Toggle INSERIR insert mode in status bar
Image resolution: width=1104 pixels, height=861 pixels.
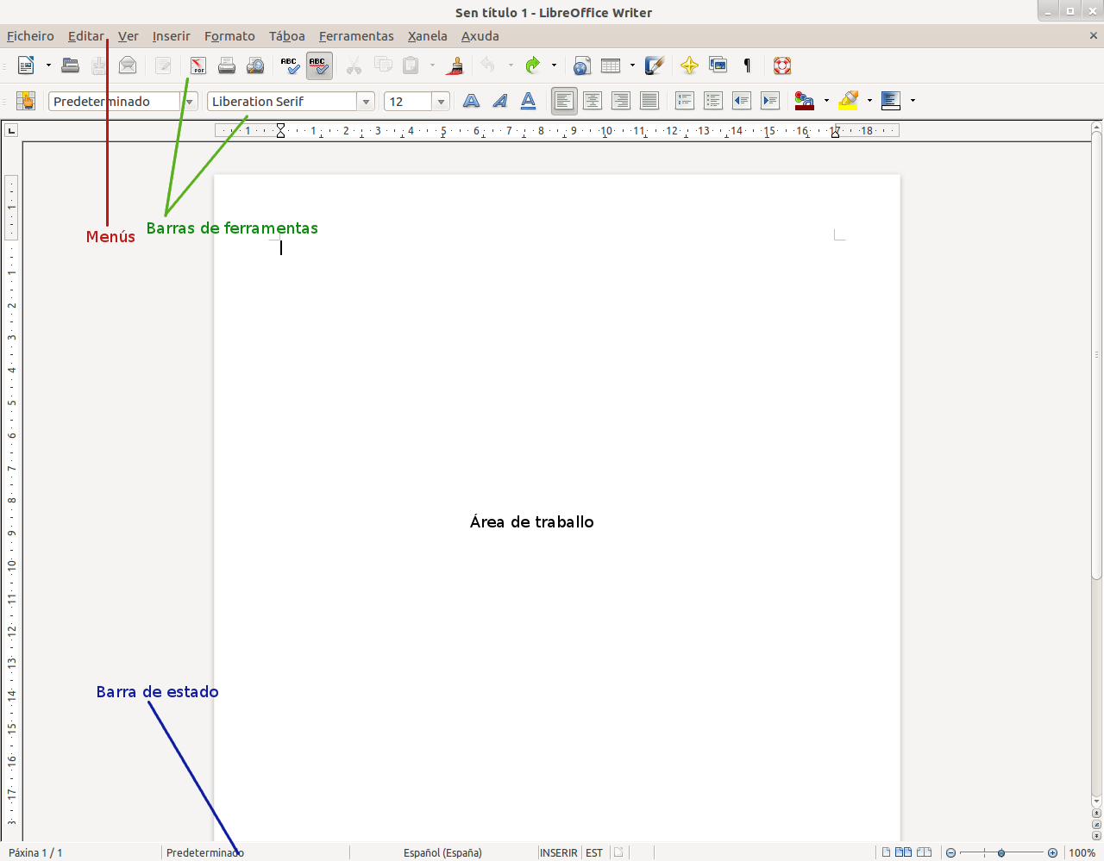pyautogui.click(x=558, y=852)
